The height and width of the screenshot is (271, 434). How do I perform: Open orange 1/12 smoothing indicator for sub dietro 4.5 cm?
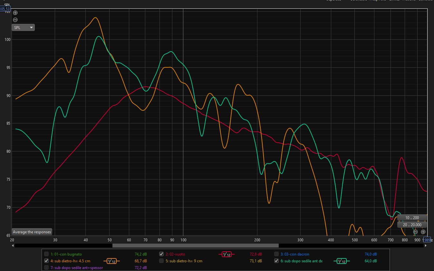111,261
